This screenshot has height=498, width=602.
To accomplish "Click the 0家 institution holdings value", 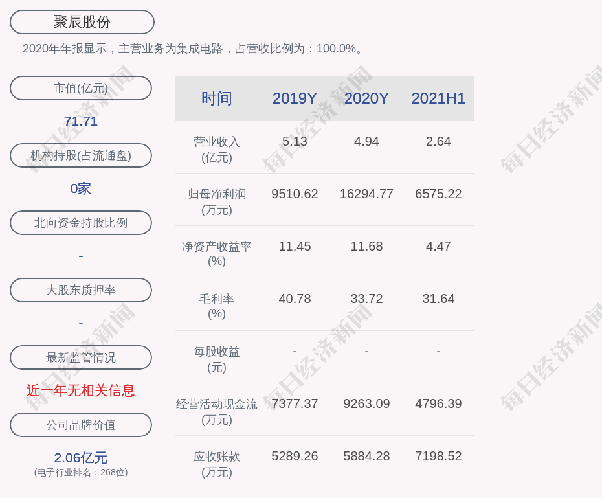I will pyautogui.click(x=80, y=188).
